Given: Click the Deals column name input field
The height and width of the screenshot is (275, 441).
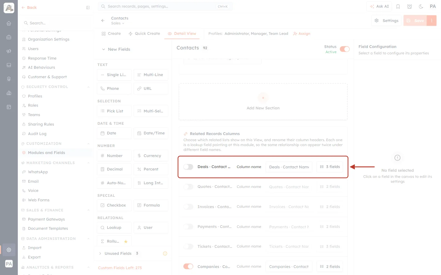Looking at the screenshot, I should click(289, 167).
